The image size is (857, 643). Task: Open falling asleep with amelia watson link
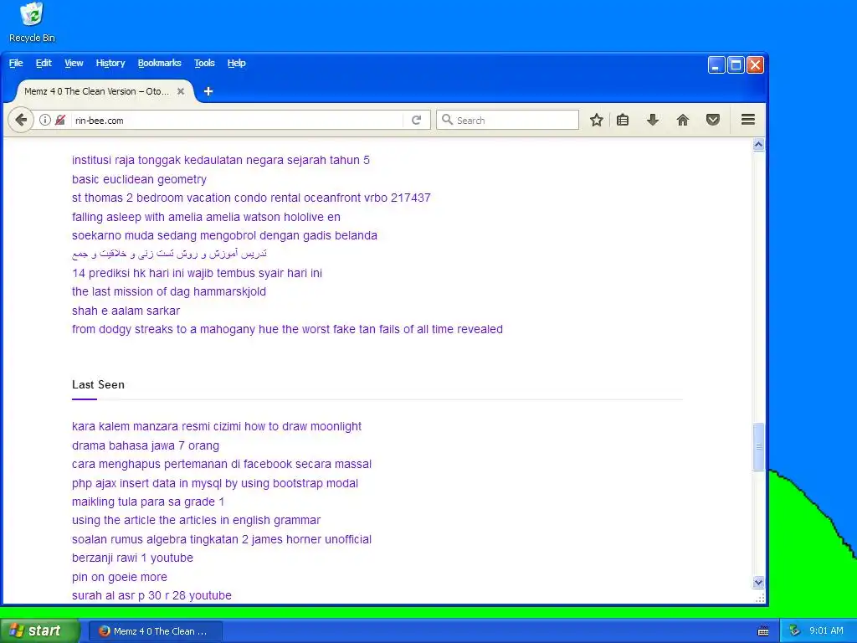tap(206, 217)
